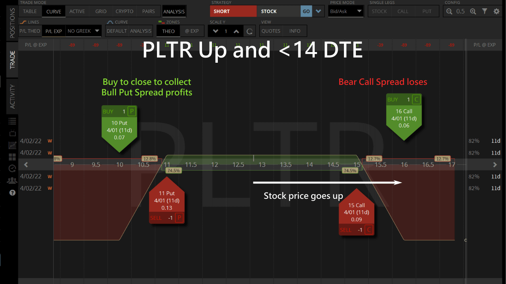Open the chart grid sidebar icon
Viewport: 506px width, 284px height.
[12, 145]
